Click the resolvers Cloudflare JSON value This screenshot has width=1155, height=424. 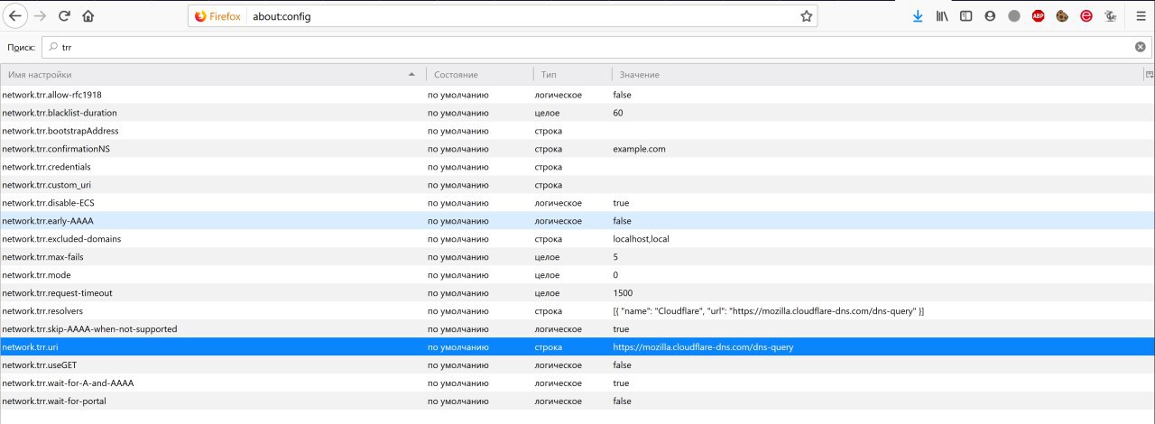point(768,311)
